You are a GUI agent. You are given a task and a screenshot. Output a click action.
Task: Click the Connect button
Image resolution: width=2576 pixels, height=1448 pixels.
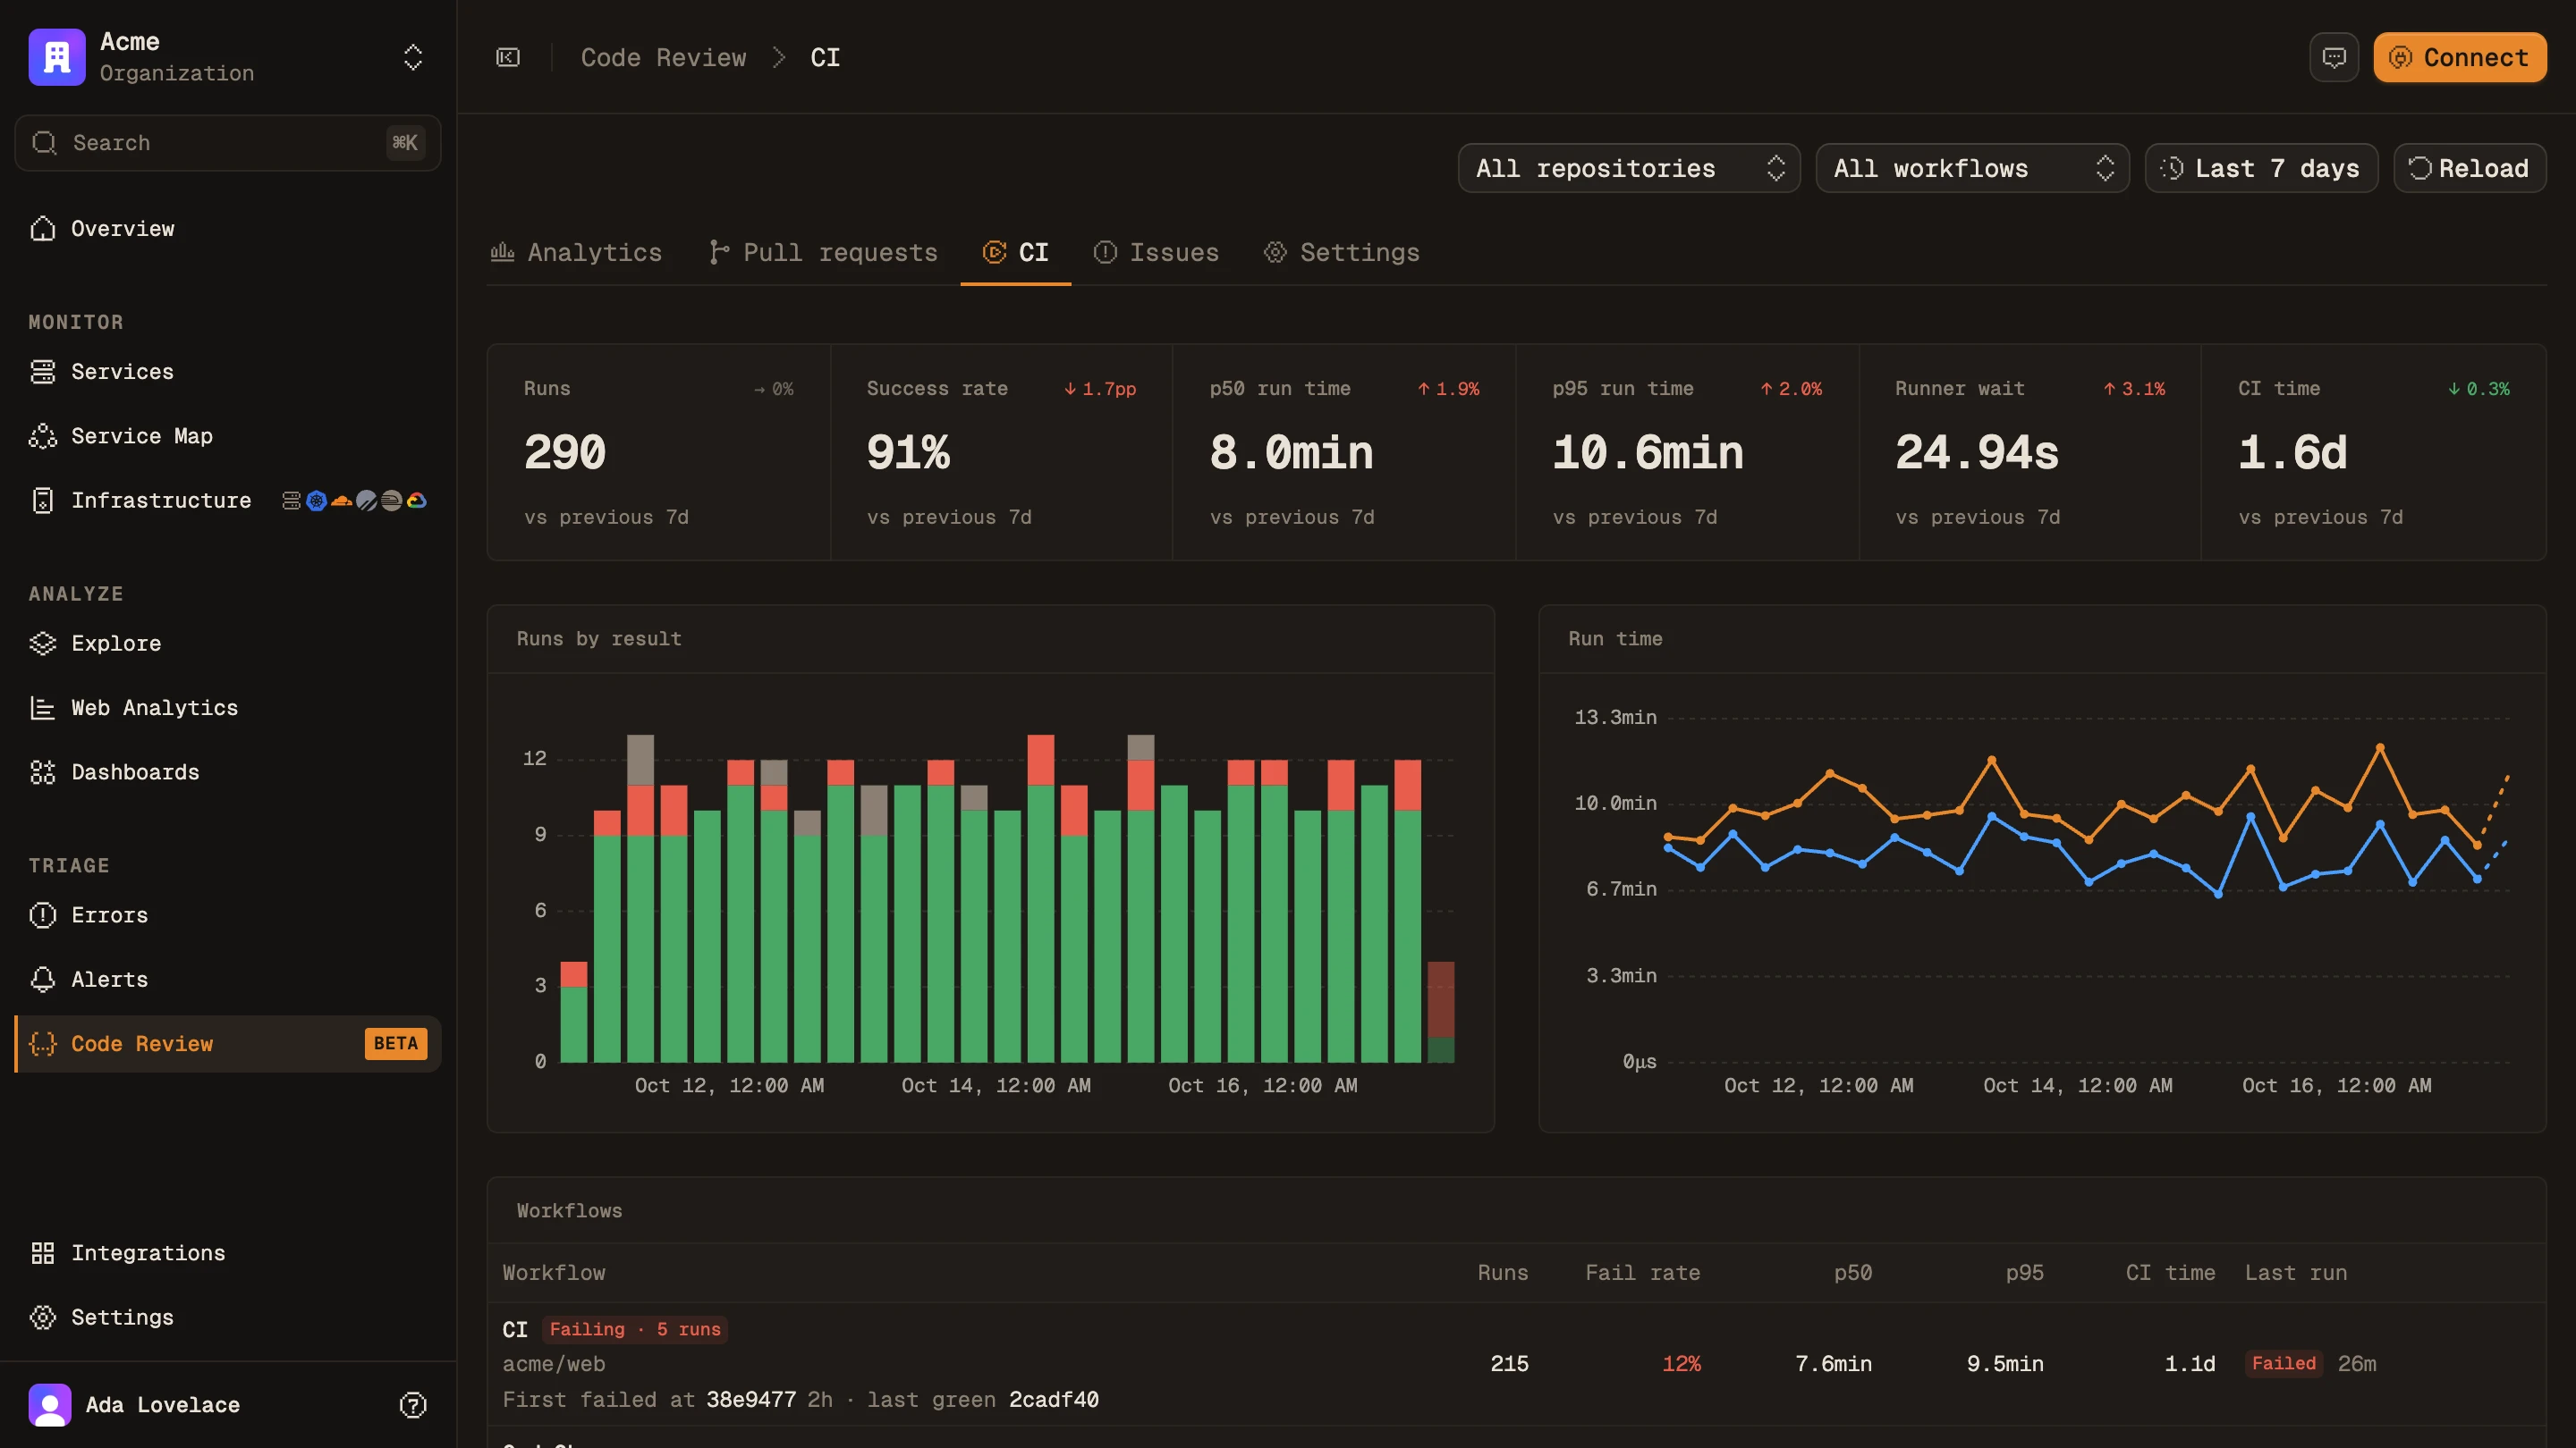(2460, 57)
